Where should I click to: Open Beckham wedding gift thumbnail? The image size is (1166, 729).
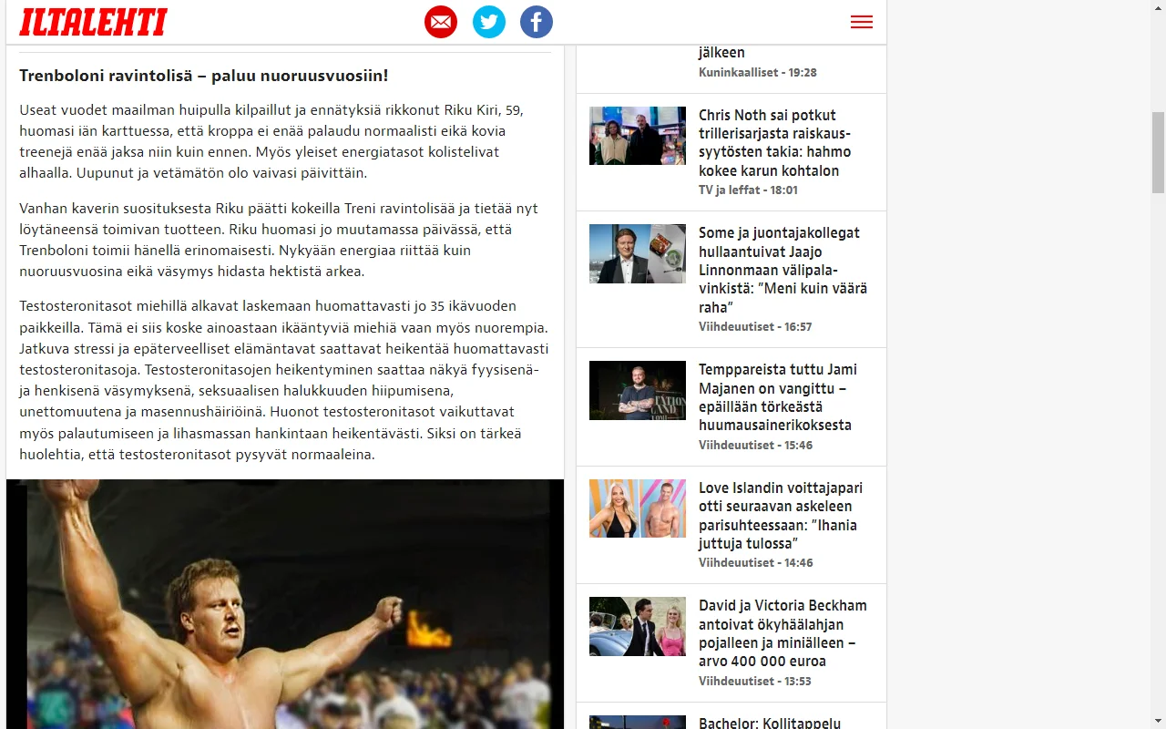click(638, 626)
